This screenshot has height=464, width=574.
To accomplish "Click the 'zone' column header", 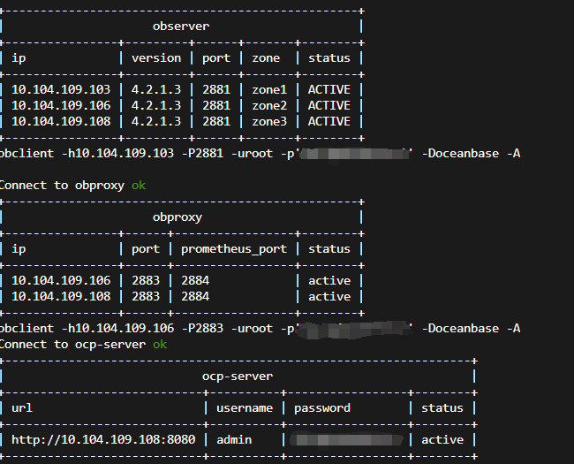I will tap(266, 58).
